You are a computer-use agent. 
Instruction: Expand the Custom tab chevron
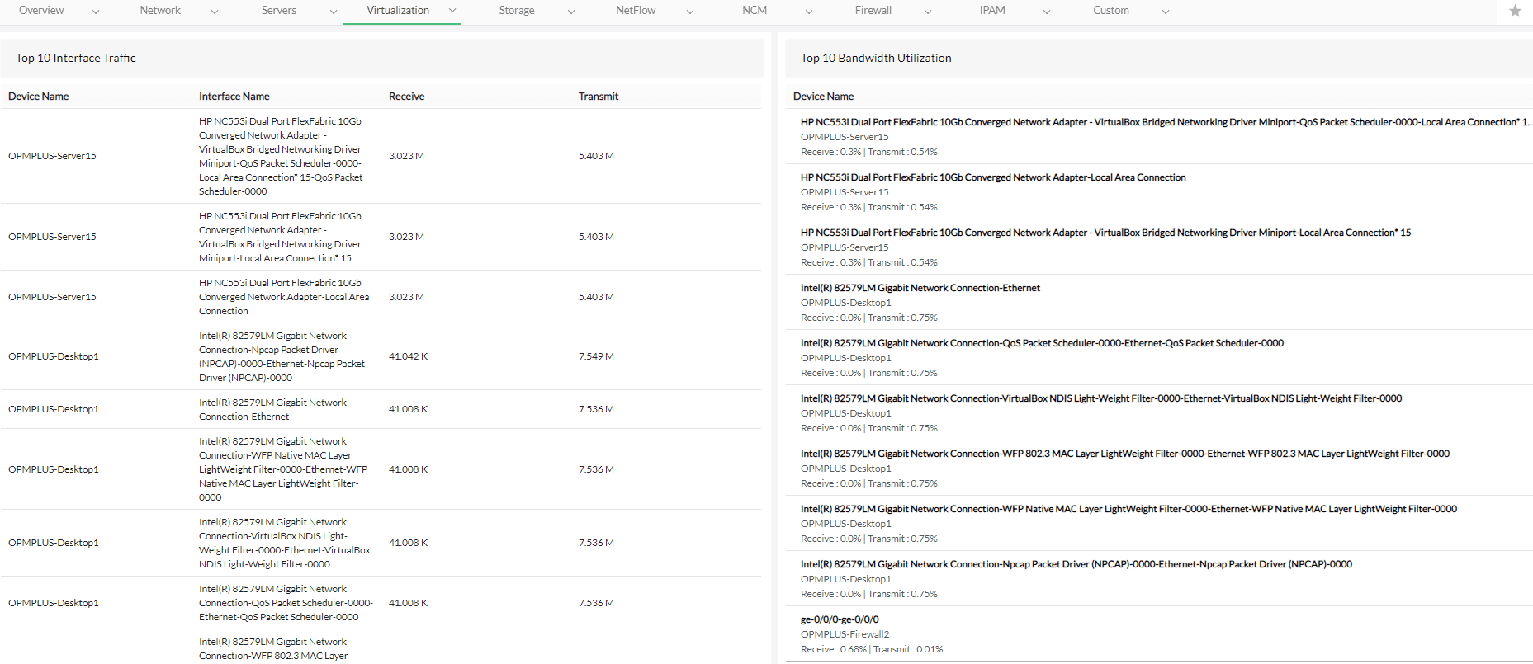tap(1166, 12)
